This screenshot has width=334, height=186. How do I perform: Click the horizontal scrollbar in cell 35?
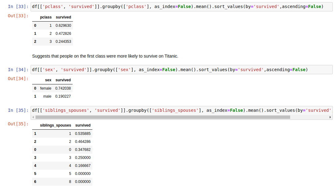(163, 117)
